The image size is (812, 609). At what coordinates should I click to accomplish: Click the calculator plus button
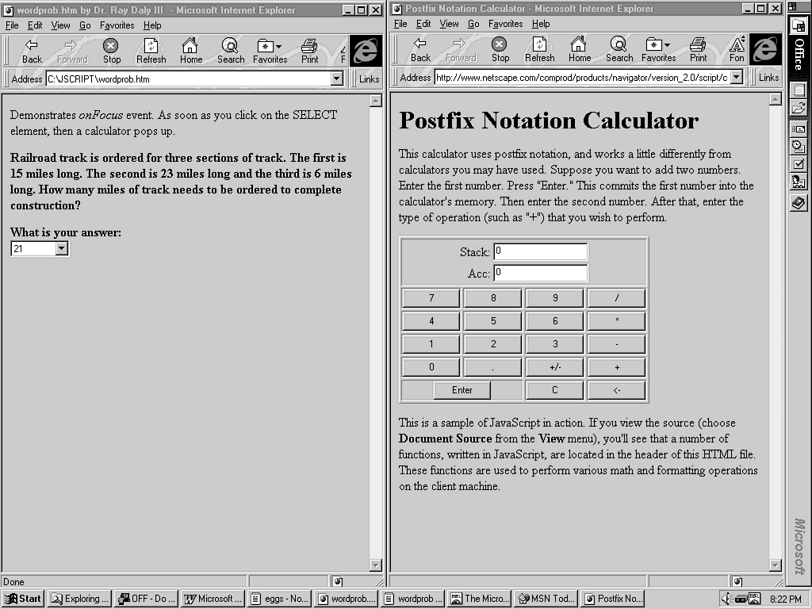[616, 367]
